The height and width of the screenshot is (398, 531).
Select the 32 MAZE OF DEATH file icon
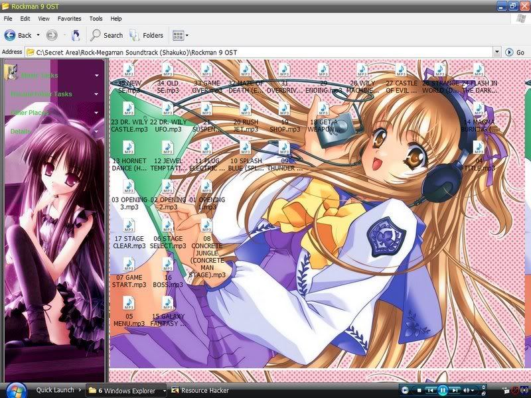pos(246,70)
